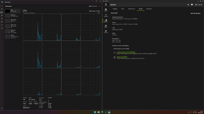Open Graphics section in NVIDIA app
This screenshot has width=204, height=114.
(x=106, y=15)
